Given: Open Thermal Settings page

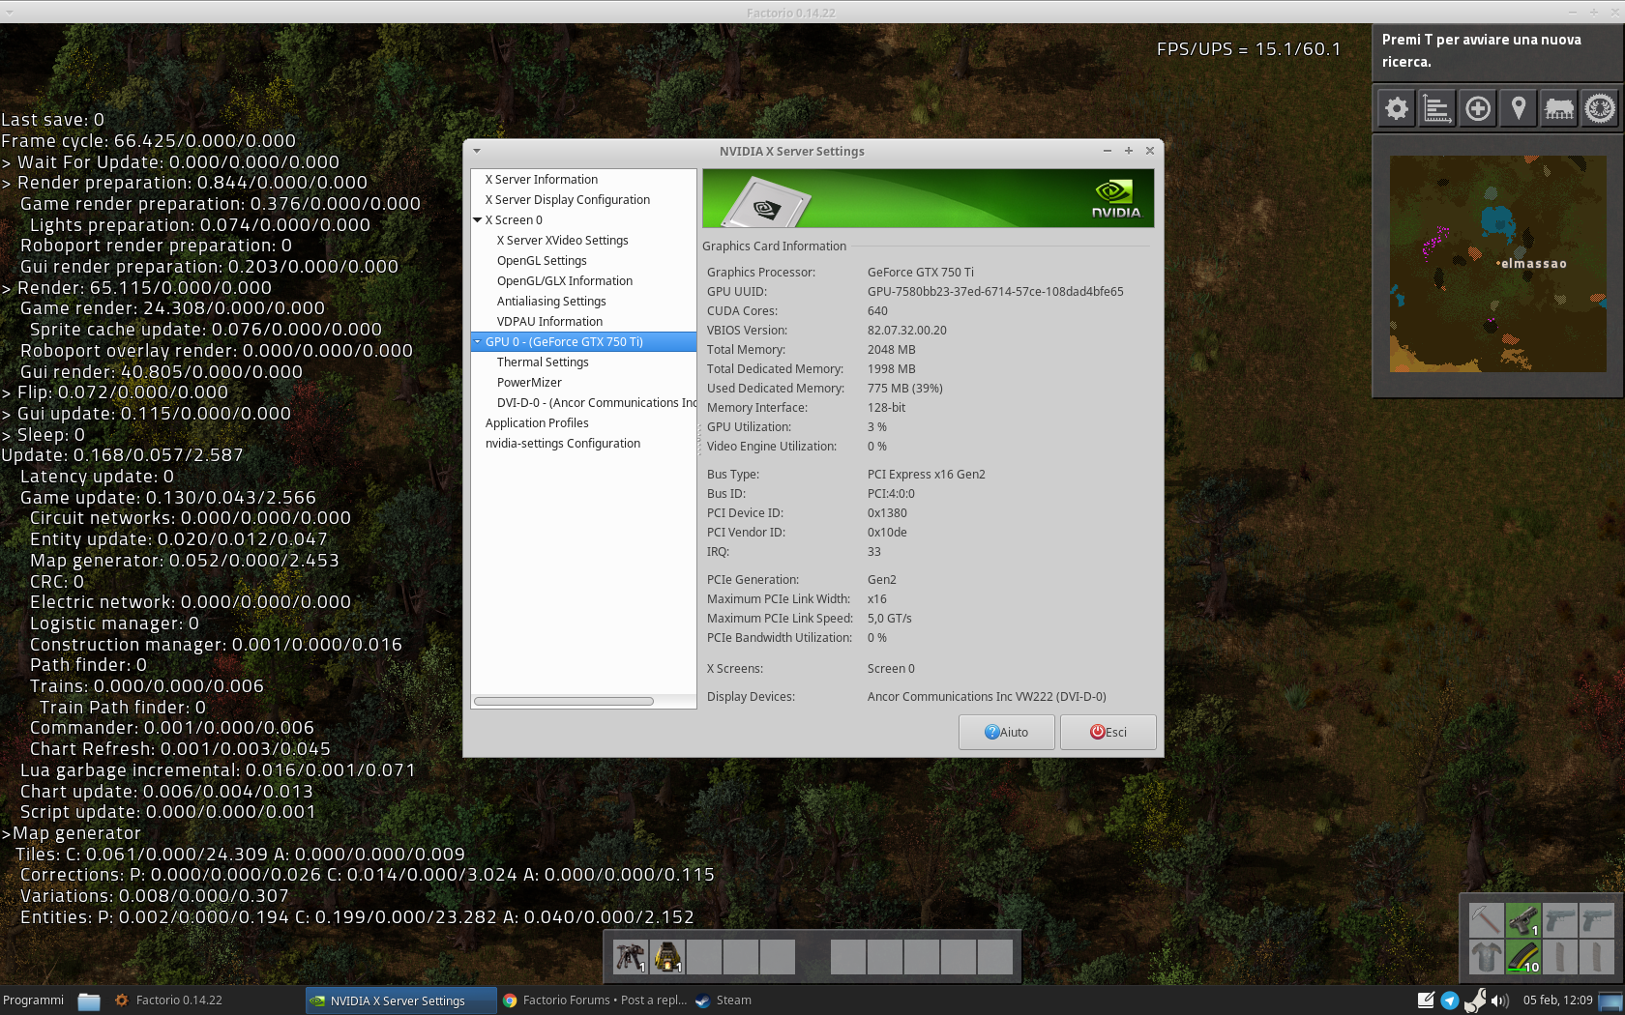Looking at the screenshot, I should click(543, 362).
